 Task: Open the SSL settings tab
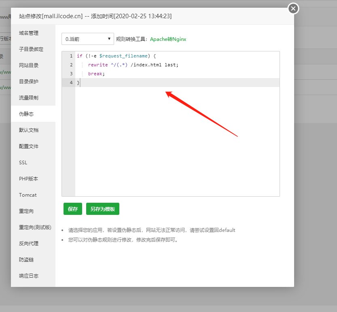pos(23,162)
